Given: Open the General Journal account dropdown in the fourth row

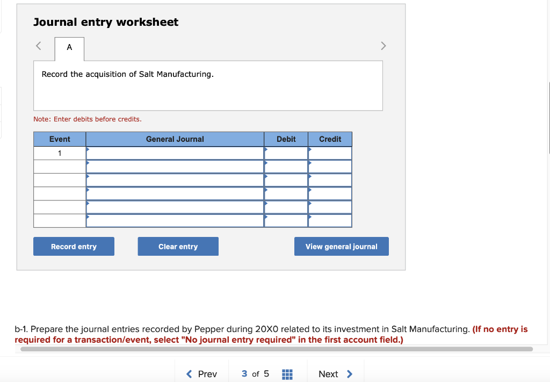Looking at the screenshot, I should pyautogui.click(x=175, y=193).
